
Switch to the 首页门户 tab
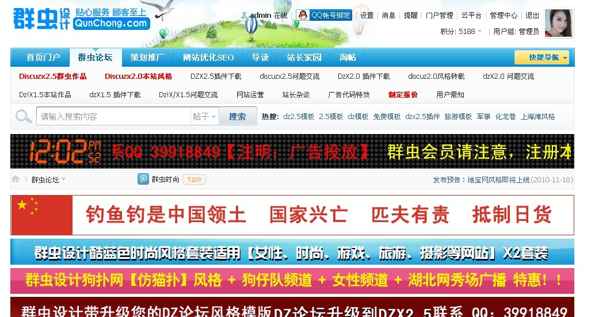point(43,58)
